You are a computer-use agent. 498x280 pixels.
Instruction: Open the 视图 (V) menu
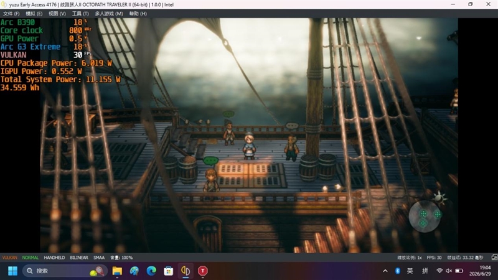(57, 14)
